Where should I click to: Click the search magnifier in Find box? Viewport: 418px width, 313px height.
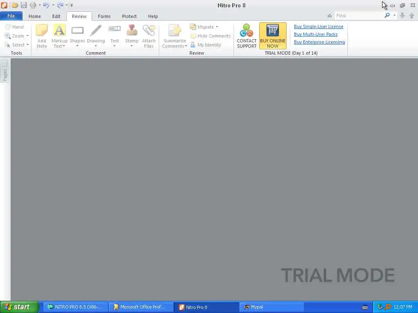387,15
